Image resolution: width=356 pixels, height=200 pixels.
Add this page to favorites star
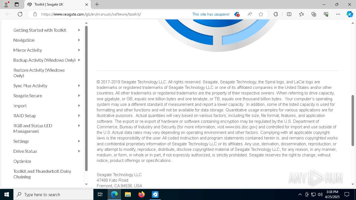point(261,14)
